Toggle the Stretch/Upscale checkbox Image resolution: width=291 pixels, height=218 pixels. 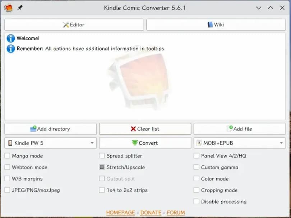click(102, 167)
